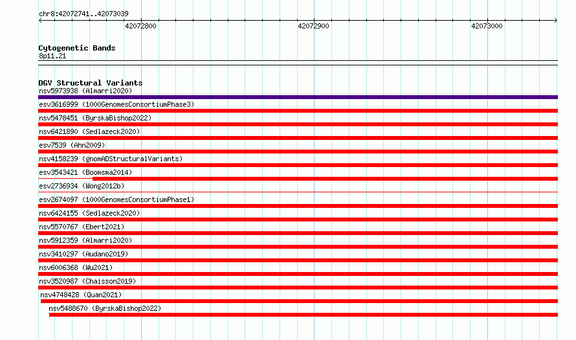Open variant nsv5570767 (Ebert2021)
Screen dimensions: 576x340
point(82,227)
